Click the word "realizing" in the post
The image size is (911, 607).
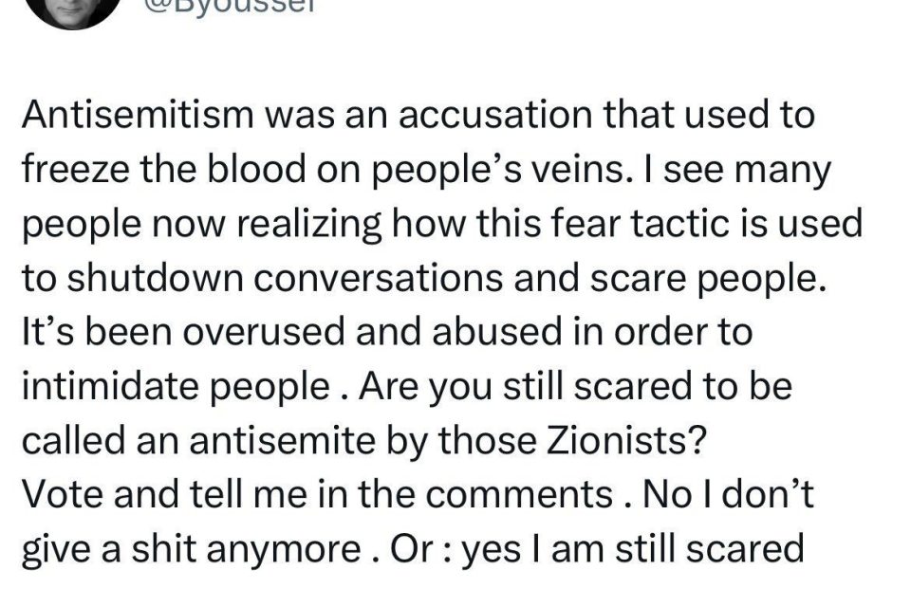click(x=309, y=224)
